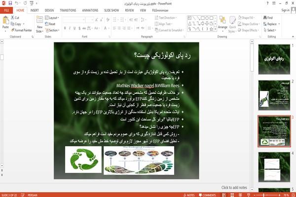Select slide 4 thumbnail
This screenshot has height=197, width=296.
point(274,167)
